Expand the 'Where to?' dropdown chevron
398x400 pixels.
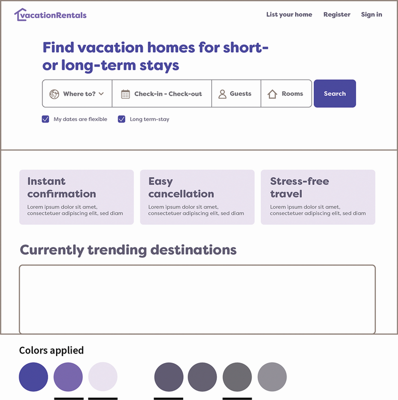click(101, 94)
